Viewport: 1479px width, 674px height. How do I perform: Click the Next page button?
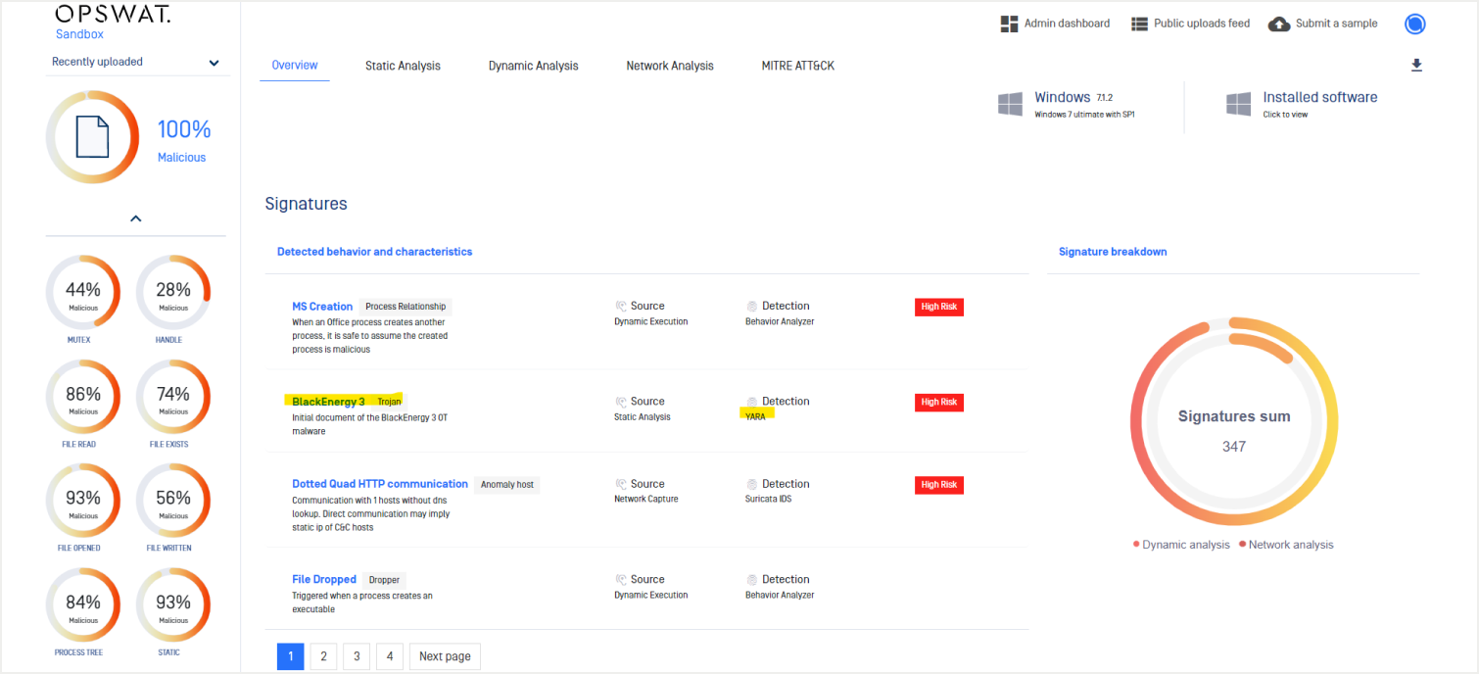[x=445, y=656]
